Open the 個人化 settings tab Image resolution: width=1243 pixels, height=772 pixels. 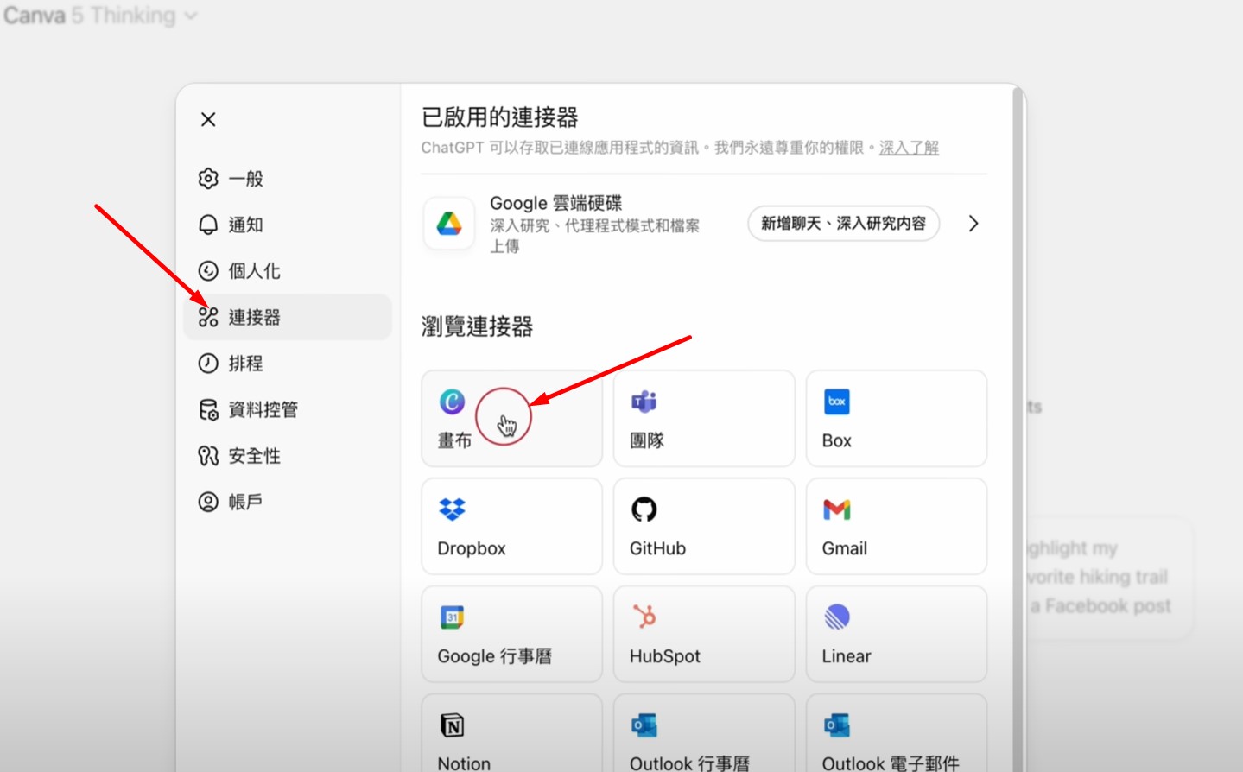coord(287,271)
